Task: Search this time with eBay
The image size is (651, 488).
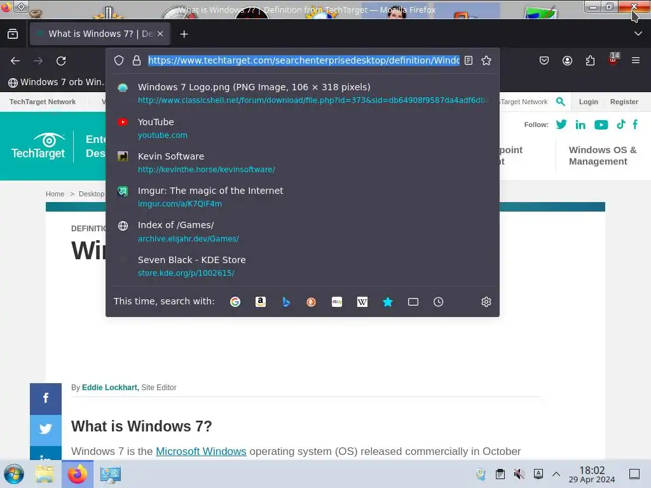Action: click(337, 302)
